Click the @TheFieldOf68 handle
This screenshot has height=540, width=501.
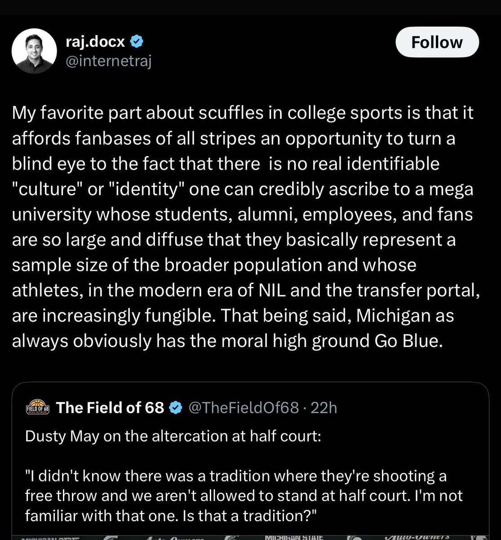pos(243,408)
